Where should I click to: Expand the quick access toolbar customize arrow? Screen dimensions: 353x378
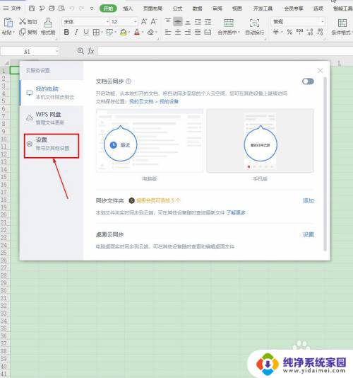[92, 8]
